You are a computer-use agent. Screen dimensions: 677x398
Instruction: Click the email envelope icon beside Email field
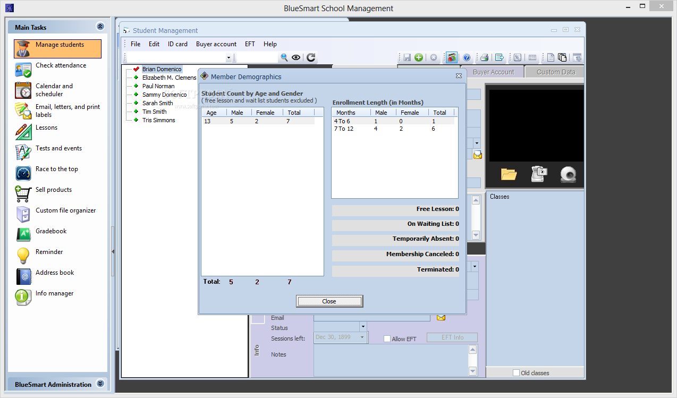click(441, 317)
